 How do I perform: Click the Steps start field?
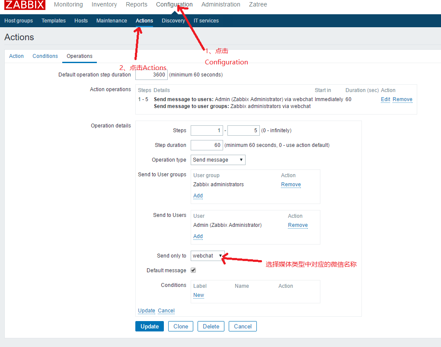point(207,131)
